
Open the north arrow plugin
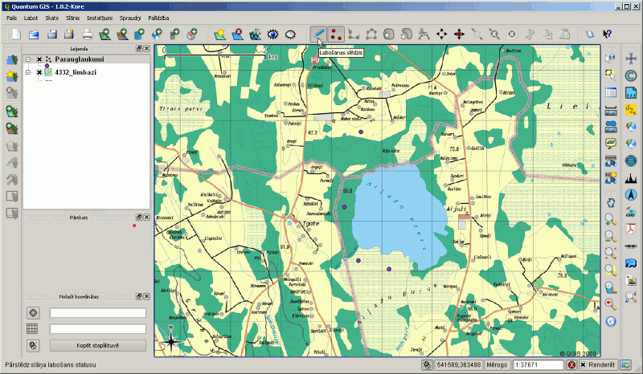click(631, 195)
